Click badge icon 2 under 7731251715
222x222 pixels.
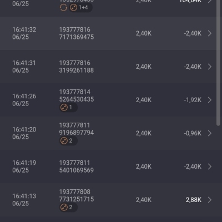[x=64, y=208]
